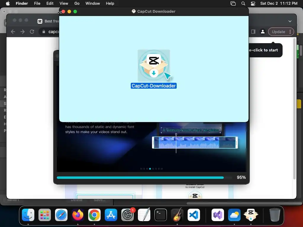Click 'A Treasure Trove of Text Templates' caption
Viewport: 303px width, 227px height.
[x=191, y=130]
